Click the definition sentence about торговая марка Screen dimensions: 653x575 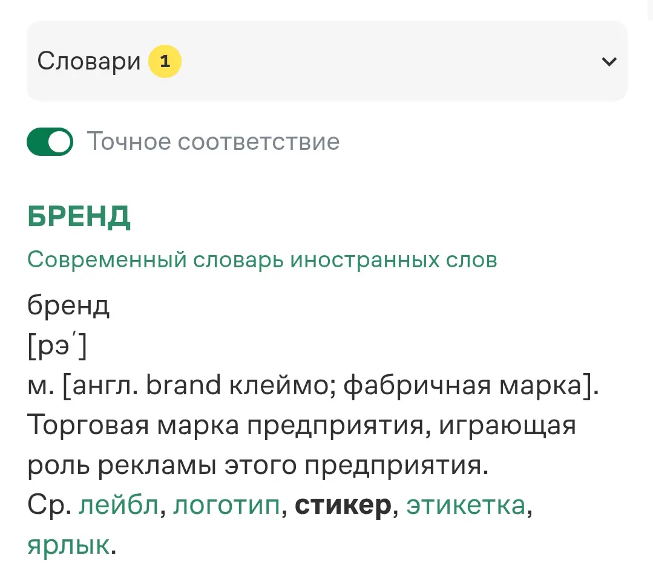tap(301, 425)
